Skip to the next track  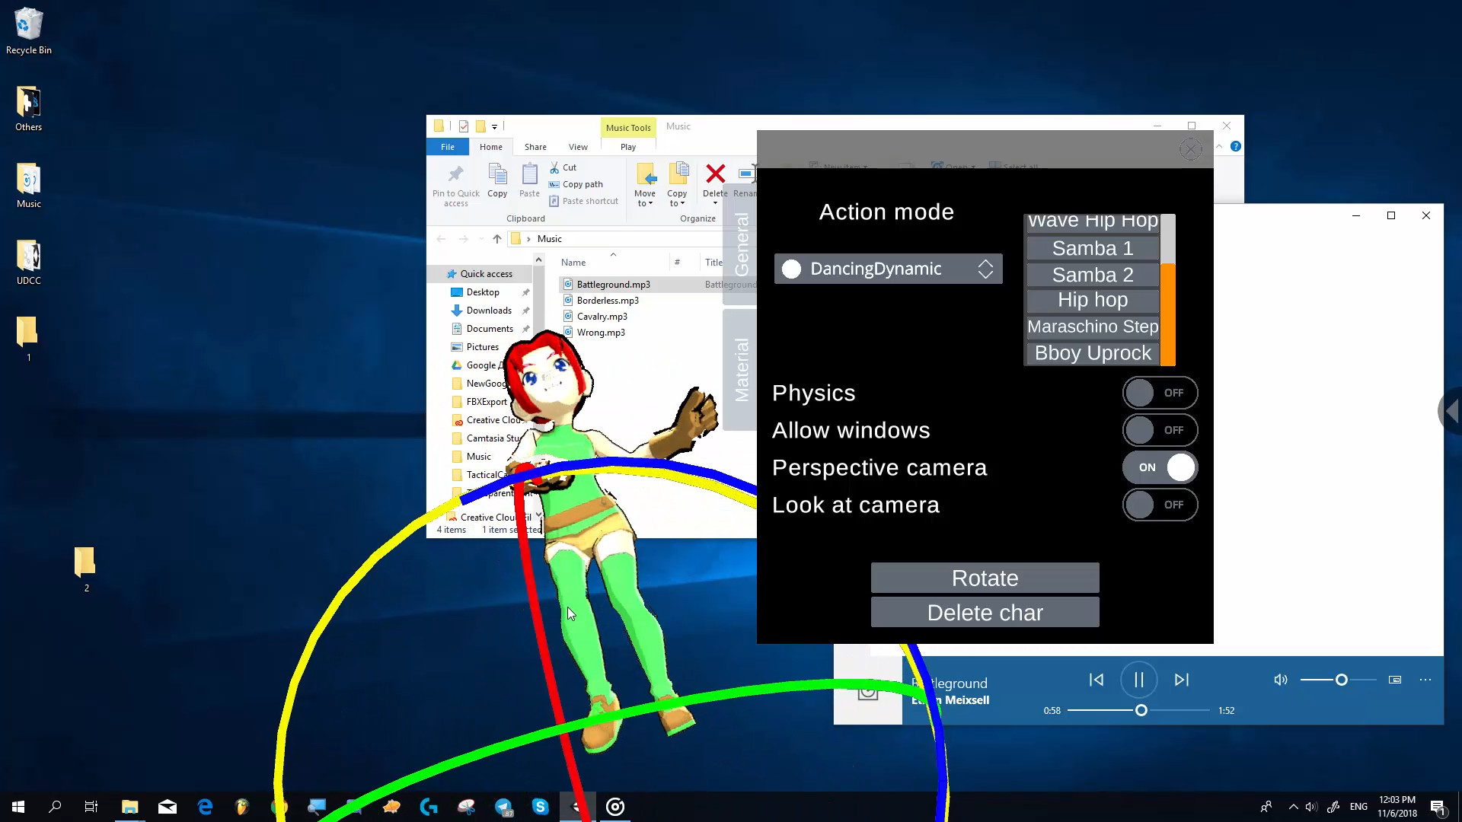tap(1182, 680)
